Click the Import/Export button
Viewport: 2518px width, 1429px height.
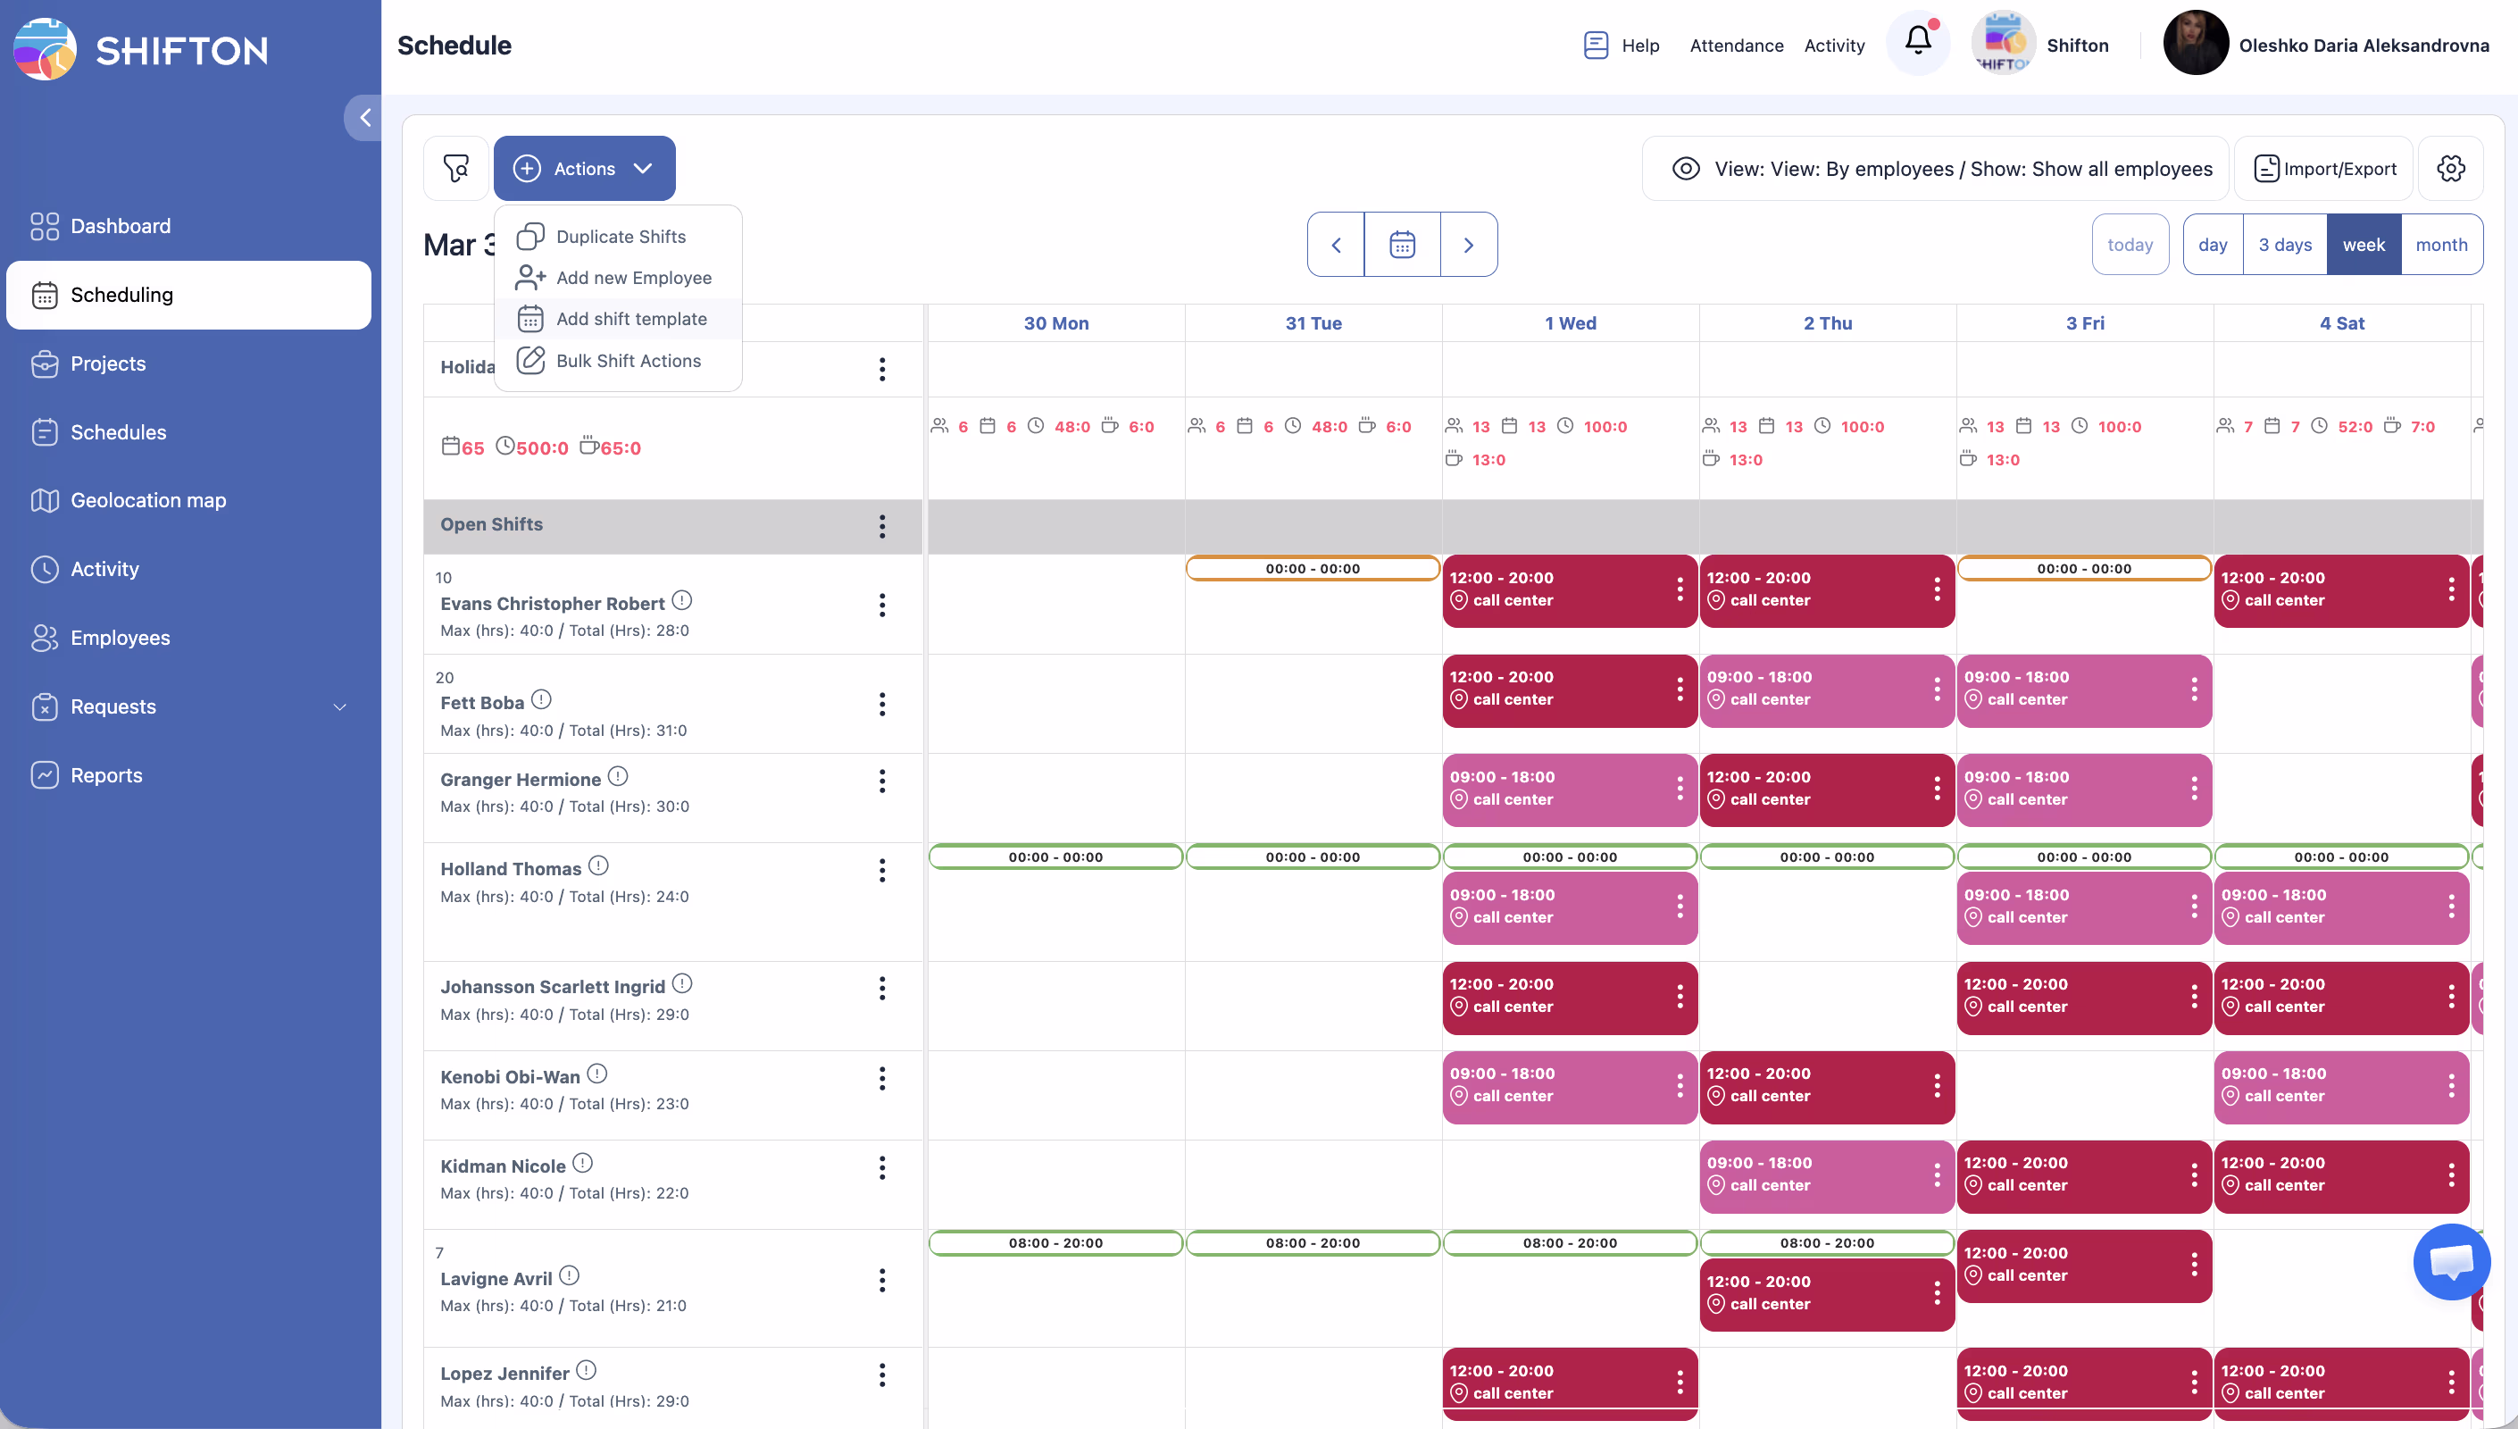pos(2323,169)
